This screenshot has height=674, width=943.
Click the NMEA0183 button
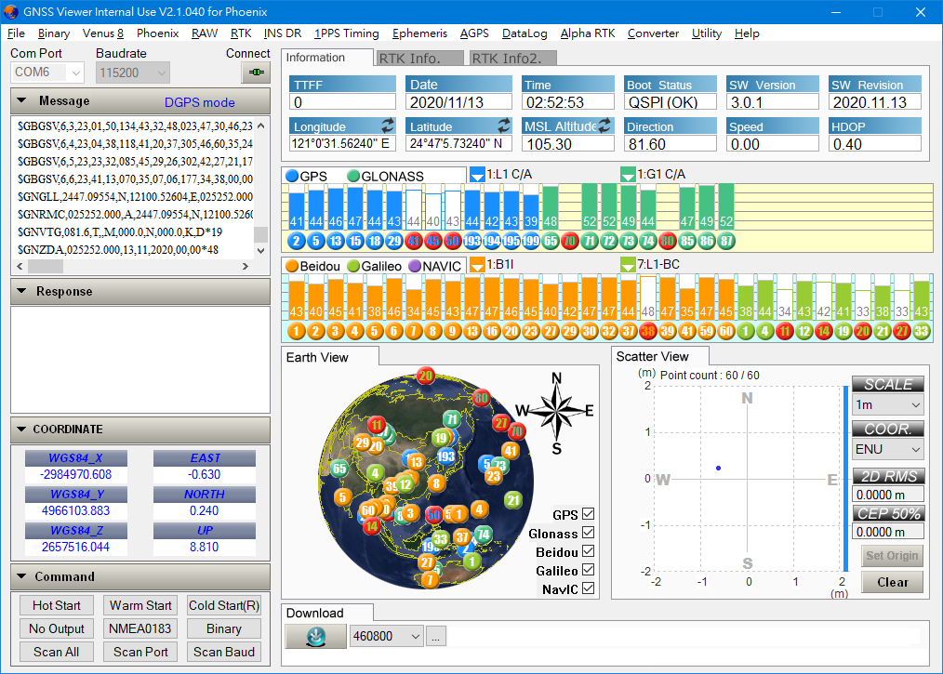[x=140, y=628]
